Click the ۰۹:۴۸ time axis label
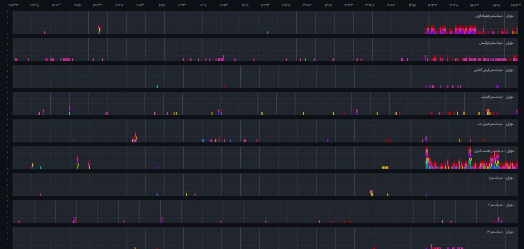This screenshot has height=249, width=524. [x=34, y=5]
